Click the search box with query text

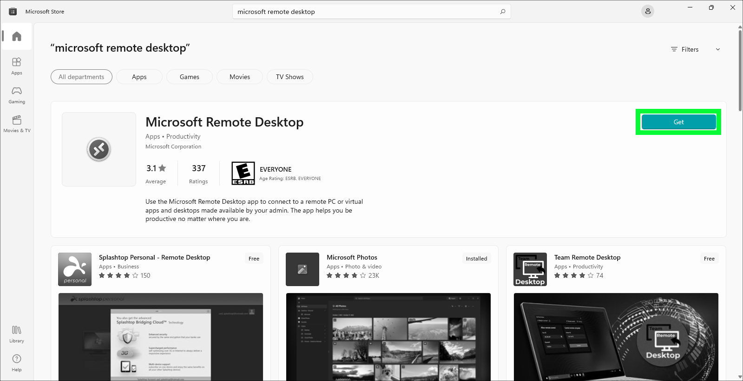pos(362,12)
